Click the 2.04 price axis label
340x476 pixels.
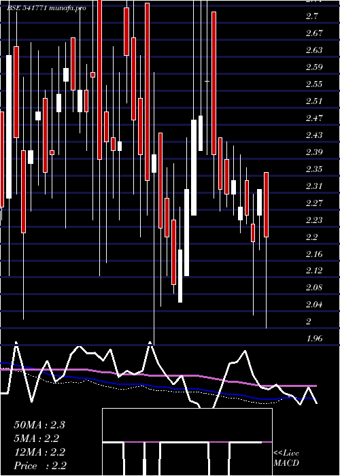click(314, 305)
